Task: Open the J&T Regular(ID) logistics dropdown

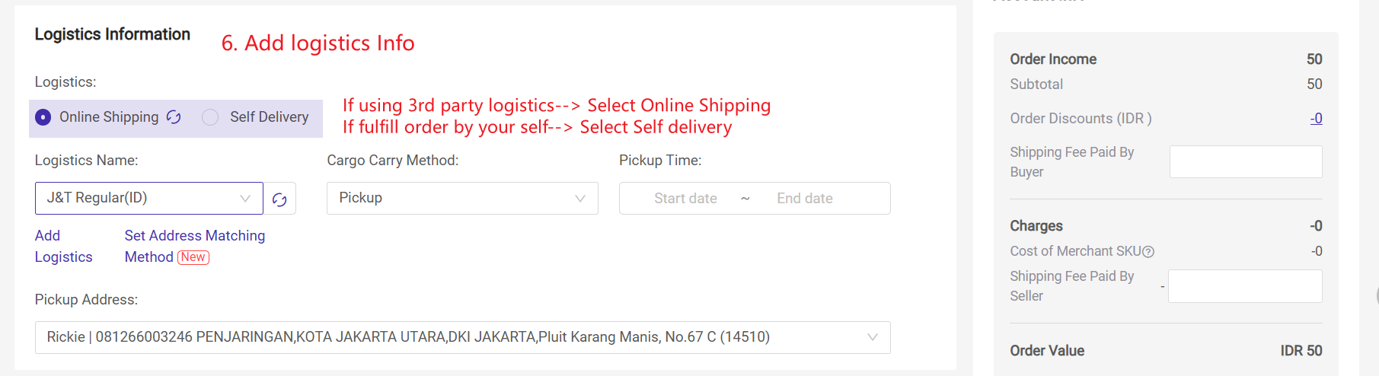Action: (148, 198)
